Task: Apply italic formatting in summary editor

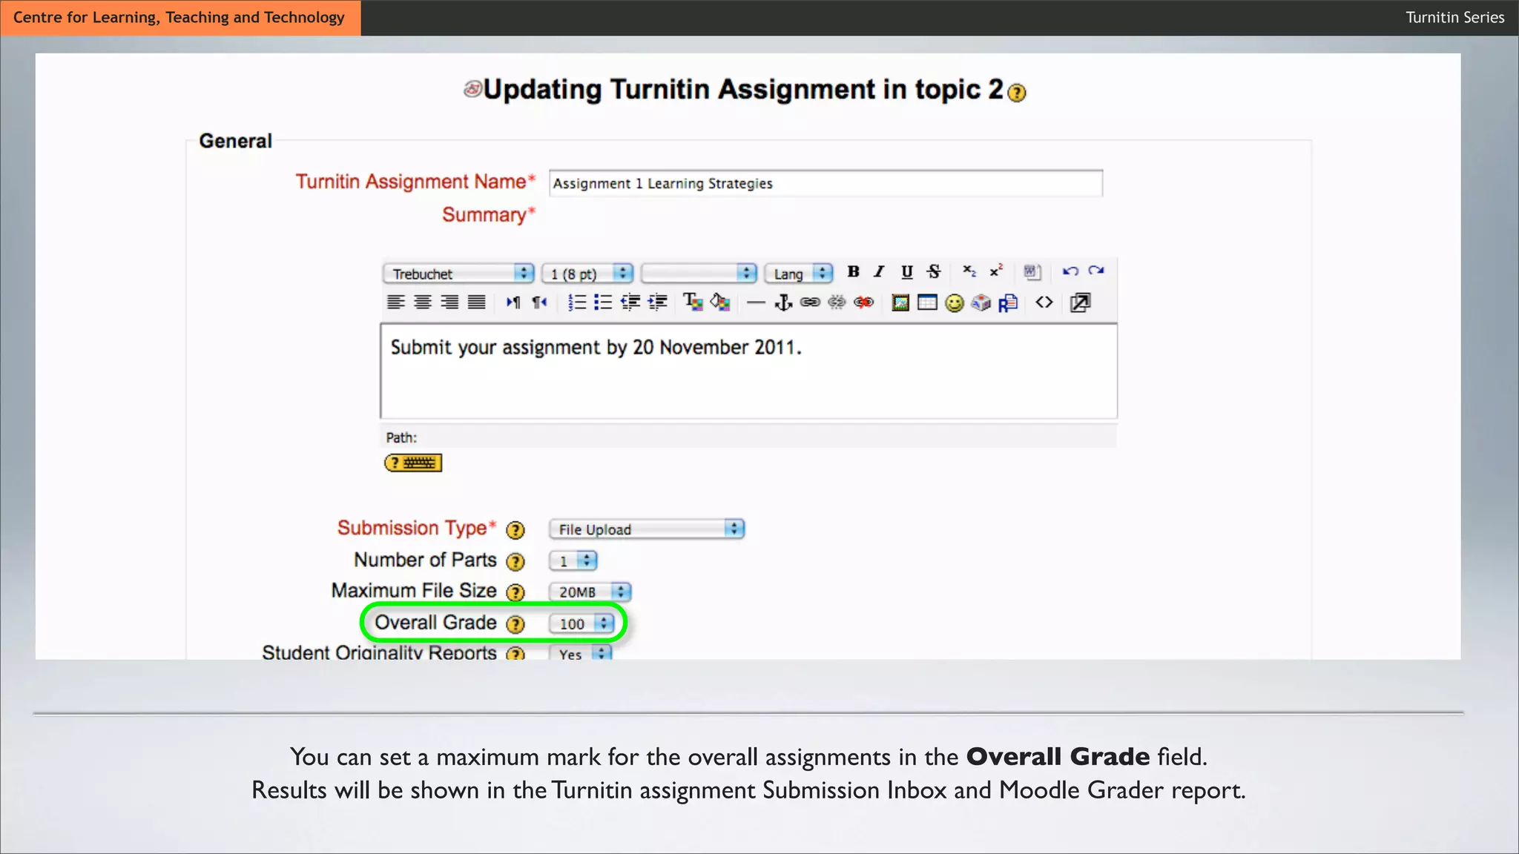Action: tap(879, 272)
